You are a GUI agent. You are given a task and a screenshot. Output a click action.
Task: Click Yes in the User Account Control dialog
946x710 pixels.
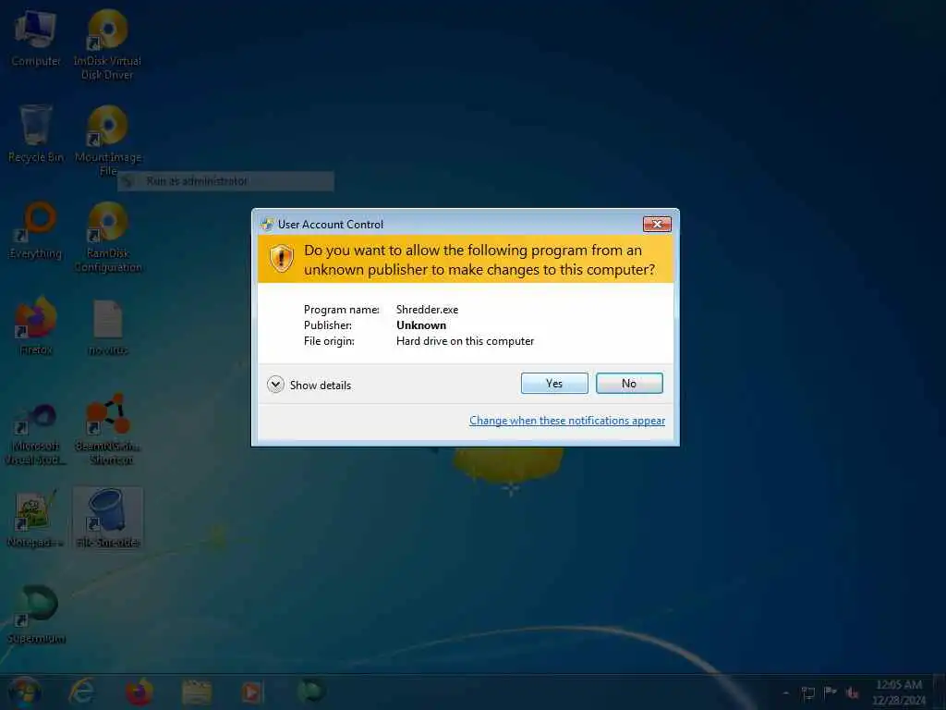tap(554, 384)
